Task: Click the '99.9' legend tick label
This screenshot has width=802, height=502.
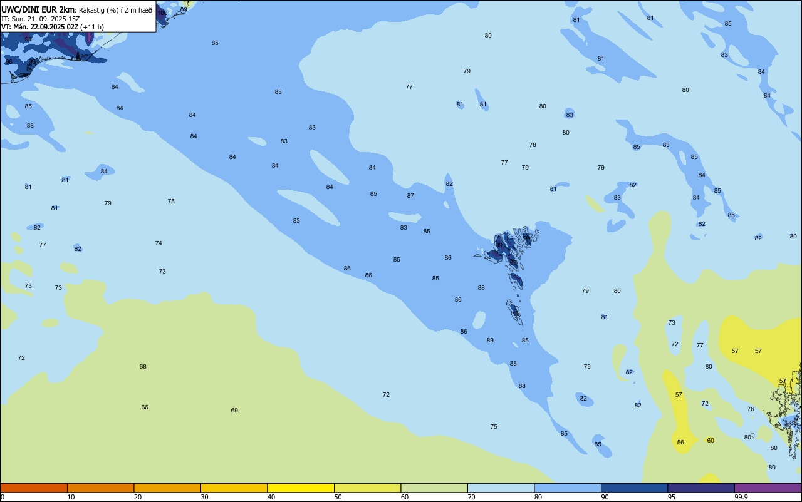Action: 741,497
